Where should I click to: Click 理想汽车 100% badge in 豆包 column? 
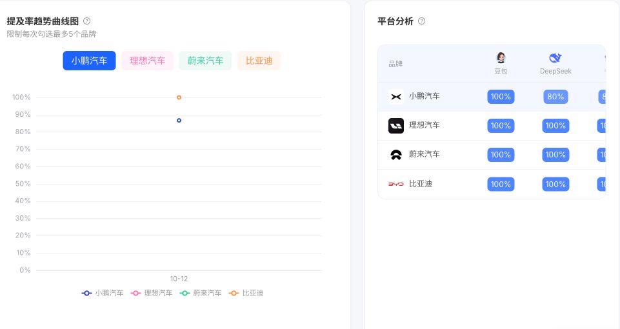(x=501, y=126)
